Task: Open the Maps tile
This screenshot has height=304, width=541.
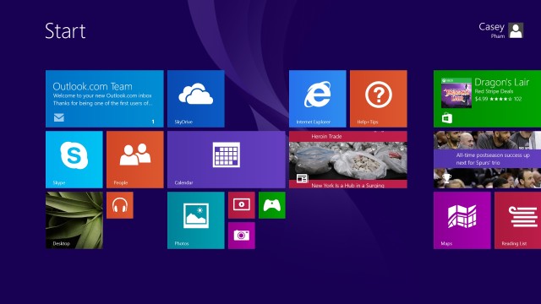Action: coord(462,220)
